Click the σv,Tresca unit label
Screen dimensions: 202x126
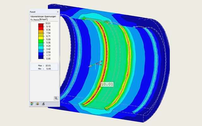point(39,20)
